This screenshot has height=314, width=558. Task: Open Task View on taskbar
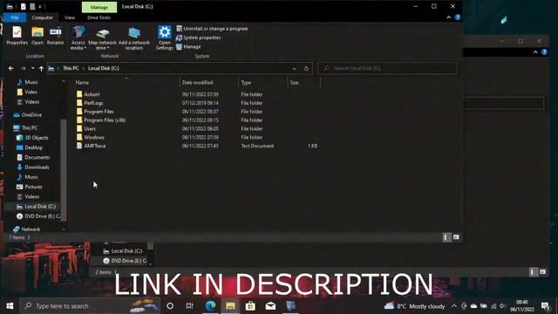click(x=190, y=306)
